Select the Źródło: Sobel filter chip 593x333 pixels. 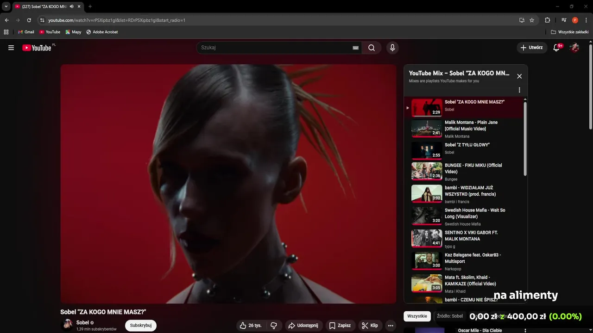pos(450,316)
